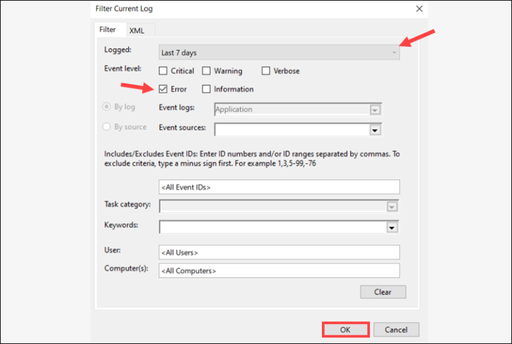Expand the Task category dropdown arrow

pos(392,207)
